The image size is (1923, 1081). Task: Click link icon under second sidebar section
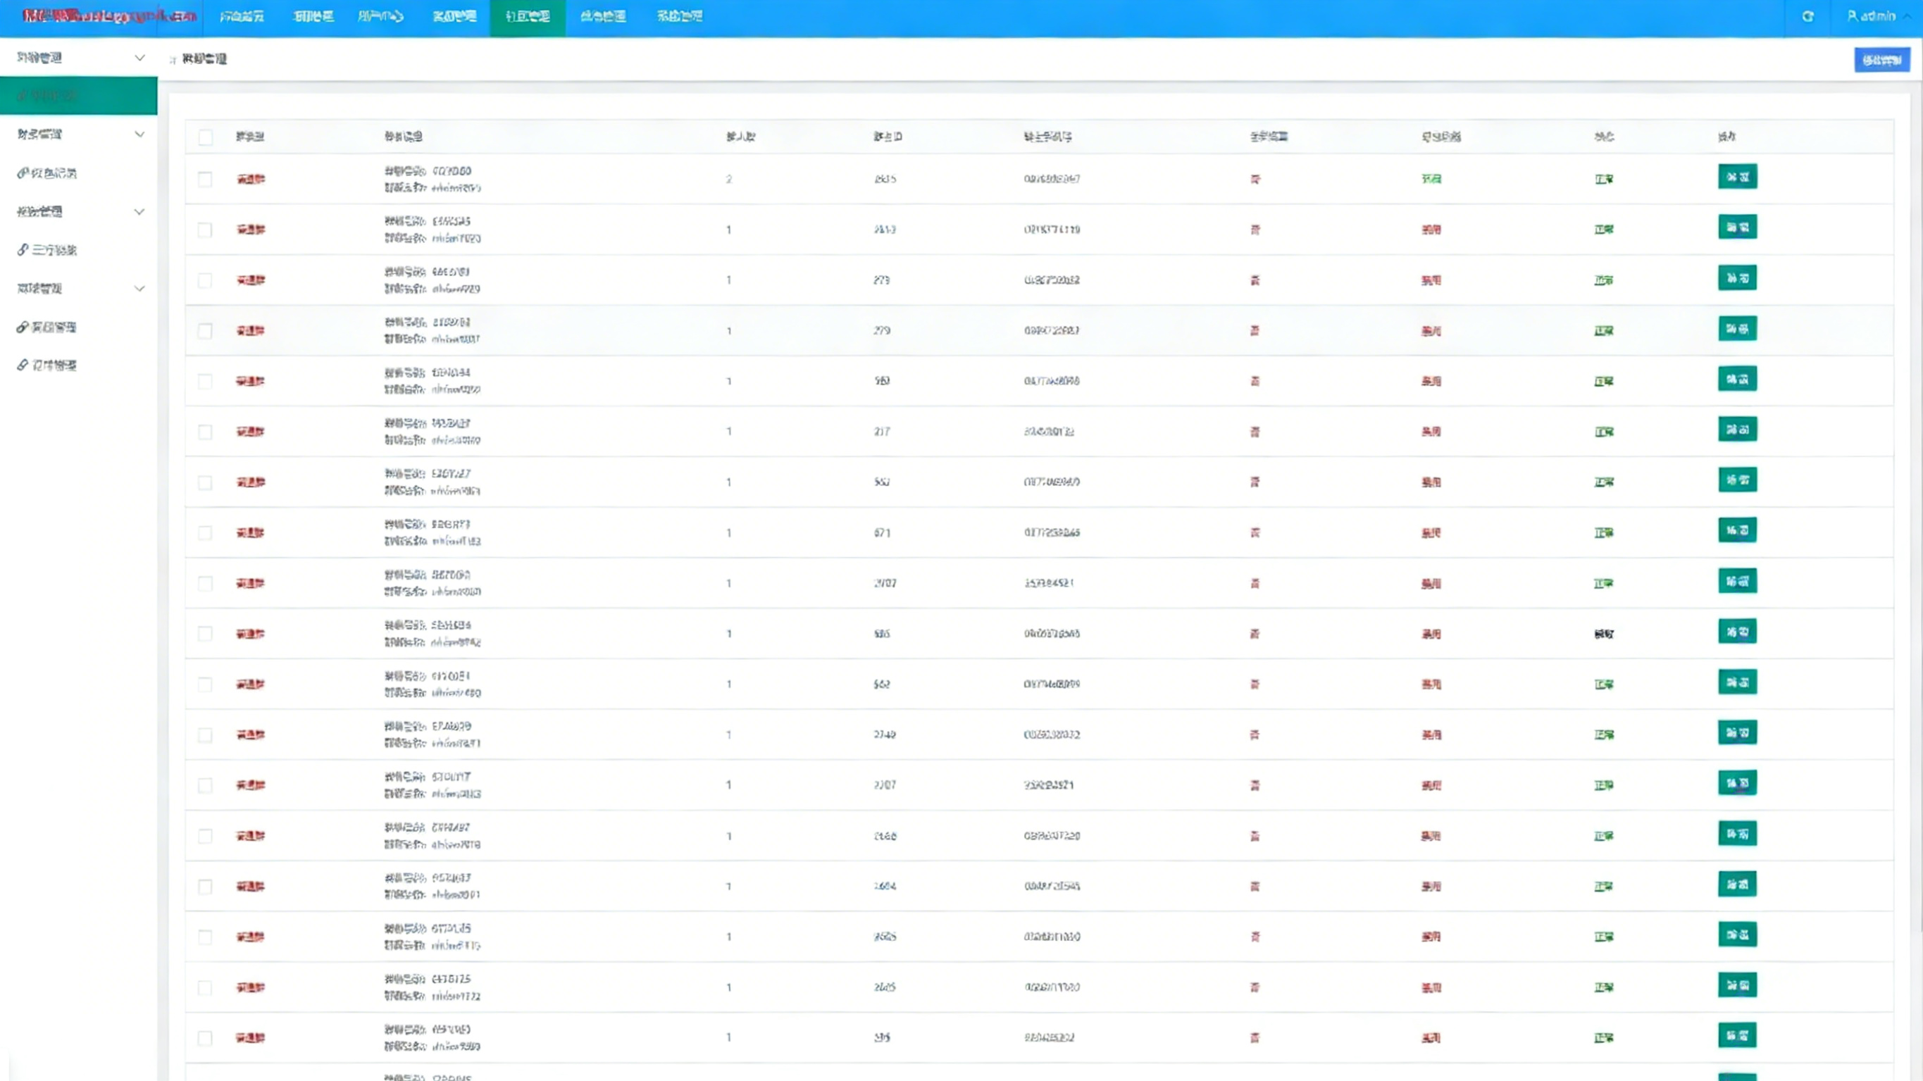point(23,173)
